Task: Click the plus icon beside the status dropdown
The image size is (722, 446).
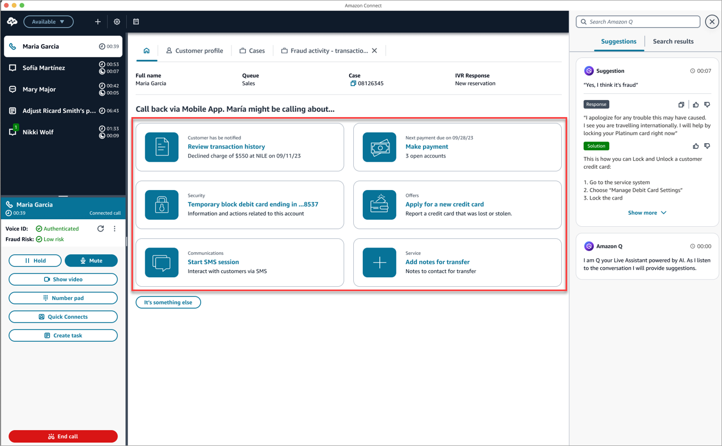Action: click(97, 22)
